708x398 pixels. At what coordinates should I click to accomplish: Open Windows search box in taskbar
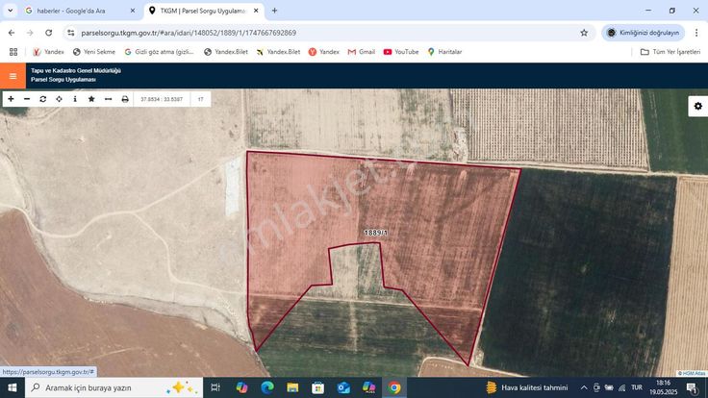(x=114, y=387)
